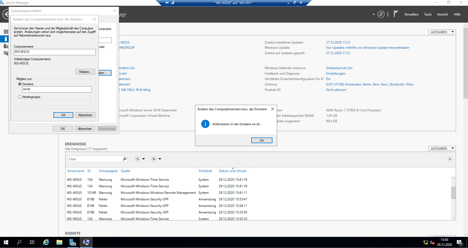Click the last installed updates date link
The height and width of the screenshot is (248, 468).
338,42
